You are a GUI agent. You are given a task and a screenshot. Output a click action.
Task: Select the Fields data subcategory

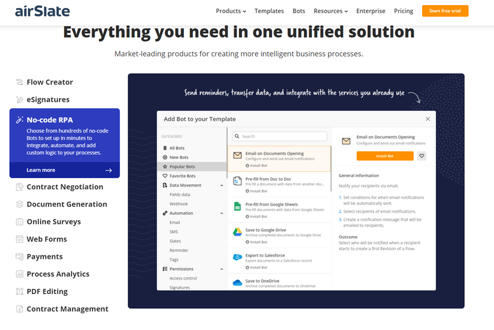(179, 195)
